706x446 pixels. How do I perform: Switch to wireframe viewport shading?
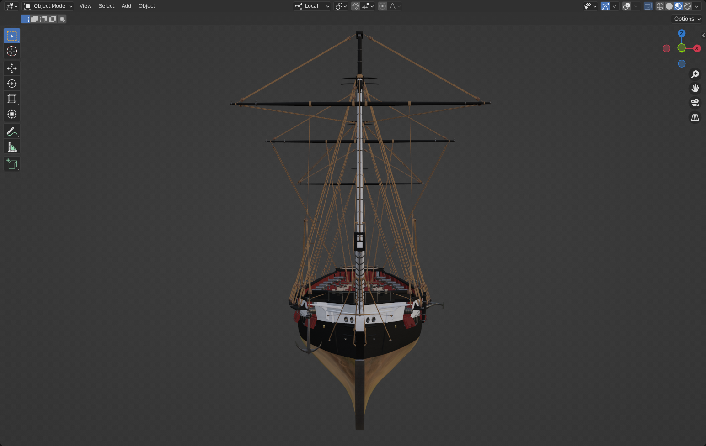[660, 6]
